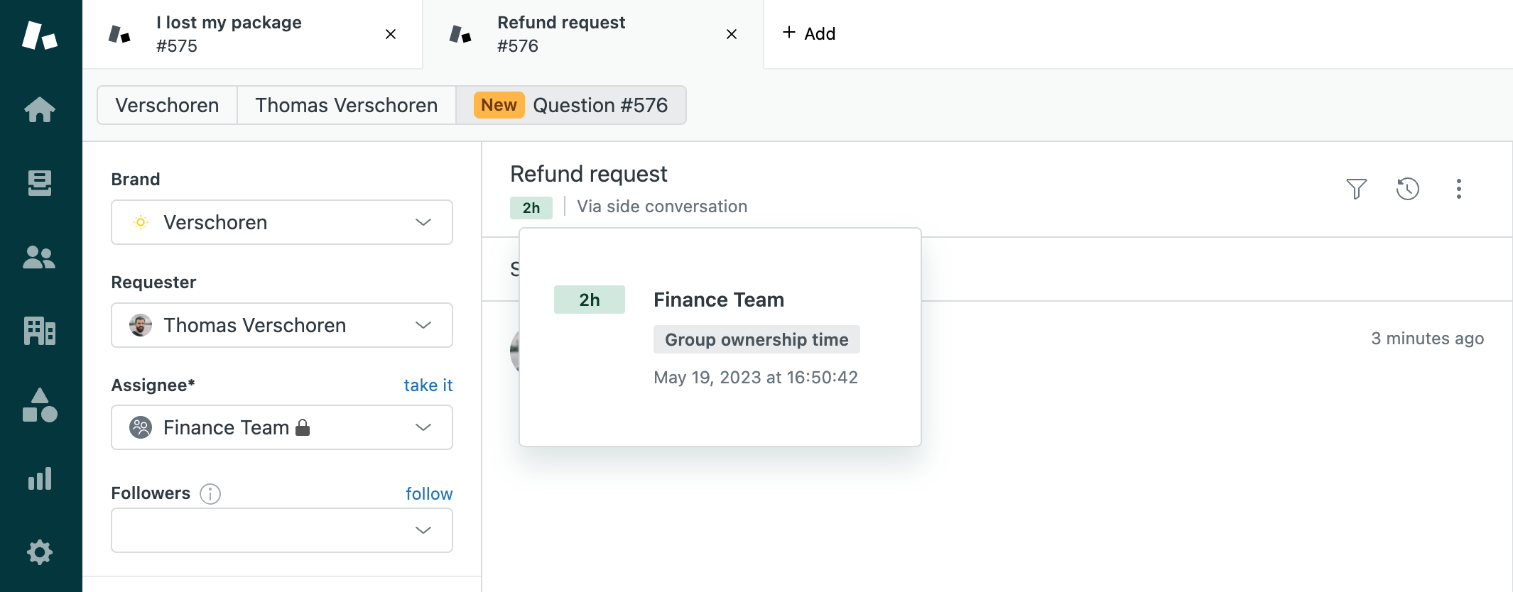Viewport: 1513px width, 592px height.
Task: Expand the Requester dropdown
Action: tap(282, 325)
